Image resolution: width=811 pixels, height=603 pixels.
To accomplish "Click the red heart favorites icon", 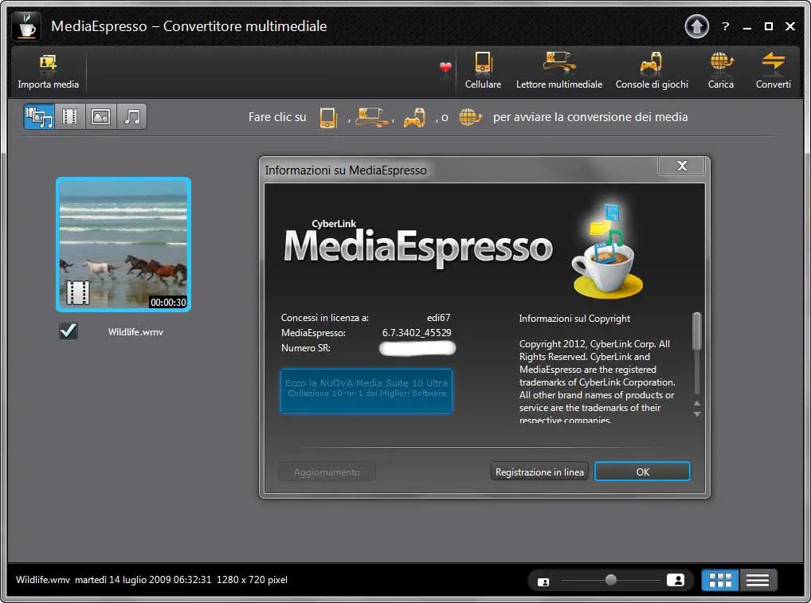I will (x=445, y=67).
